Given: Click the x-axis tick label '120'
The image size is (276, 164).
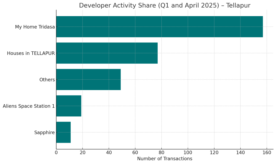Looking at the screenshot, I should coord(214,153).
